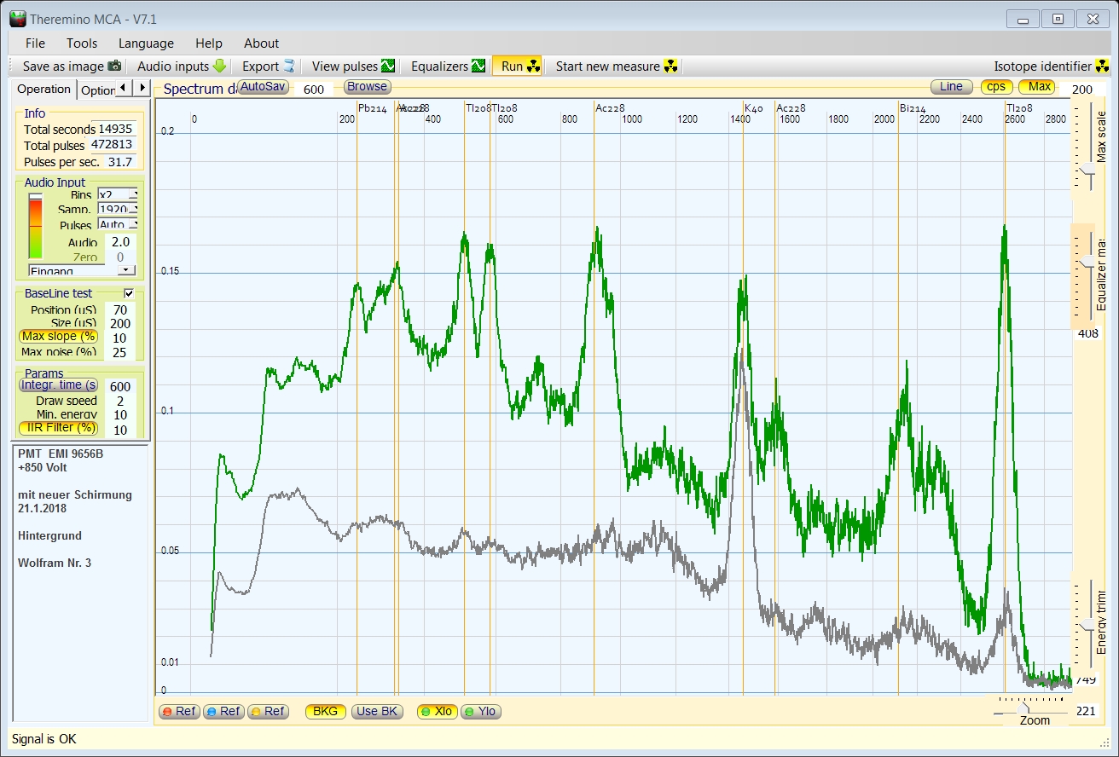Click the Equalizer max value 408

(x=1087, y=333)
